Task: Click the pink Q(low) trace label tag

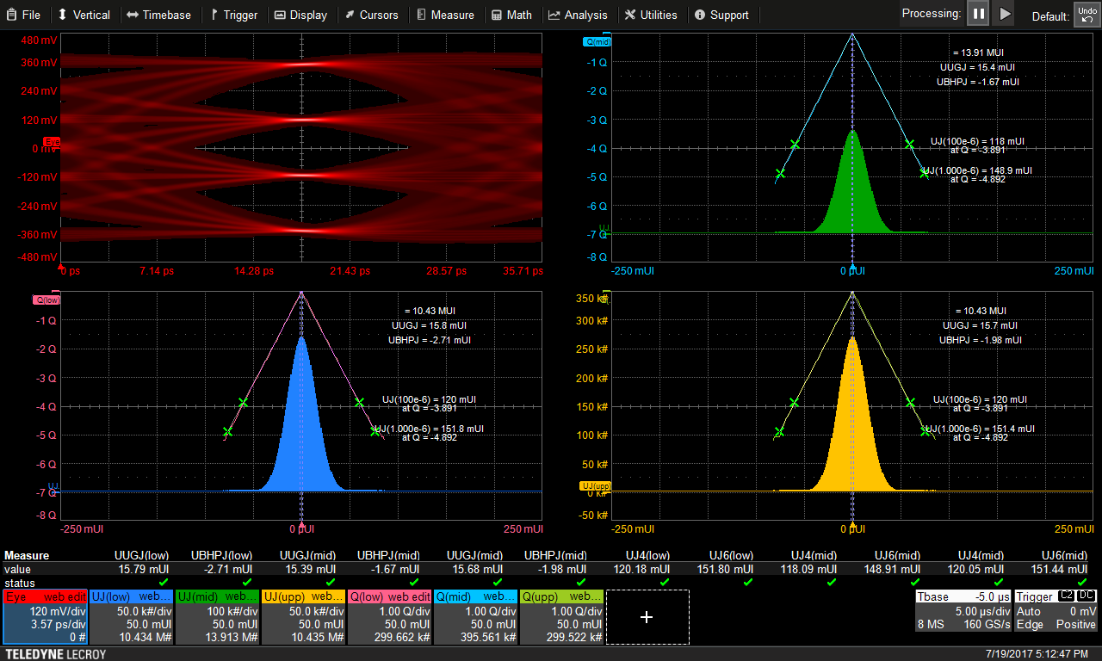Action: pos(46,300)
